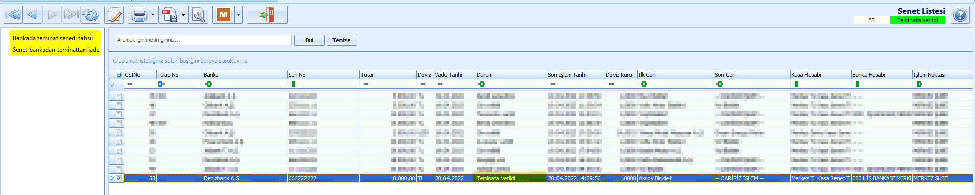Image resolution: width=975 pixels, height=195 pixels.
Task: Click Kasa Hesabı filter operator icon
Action: click(x=796, y=84)
